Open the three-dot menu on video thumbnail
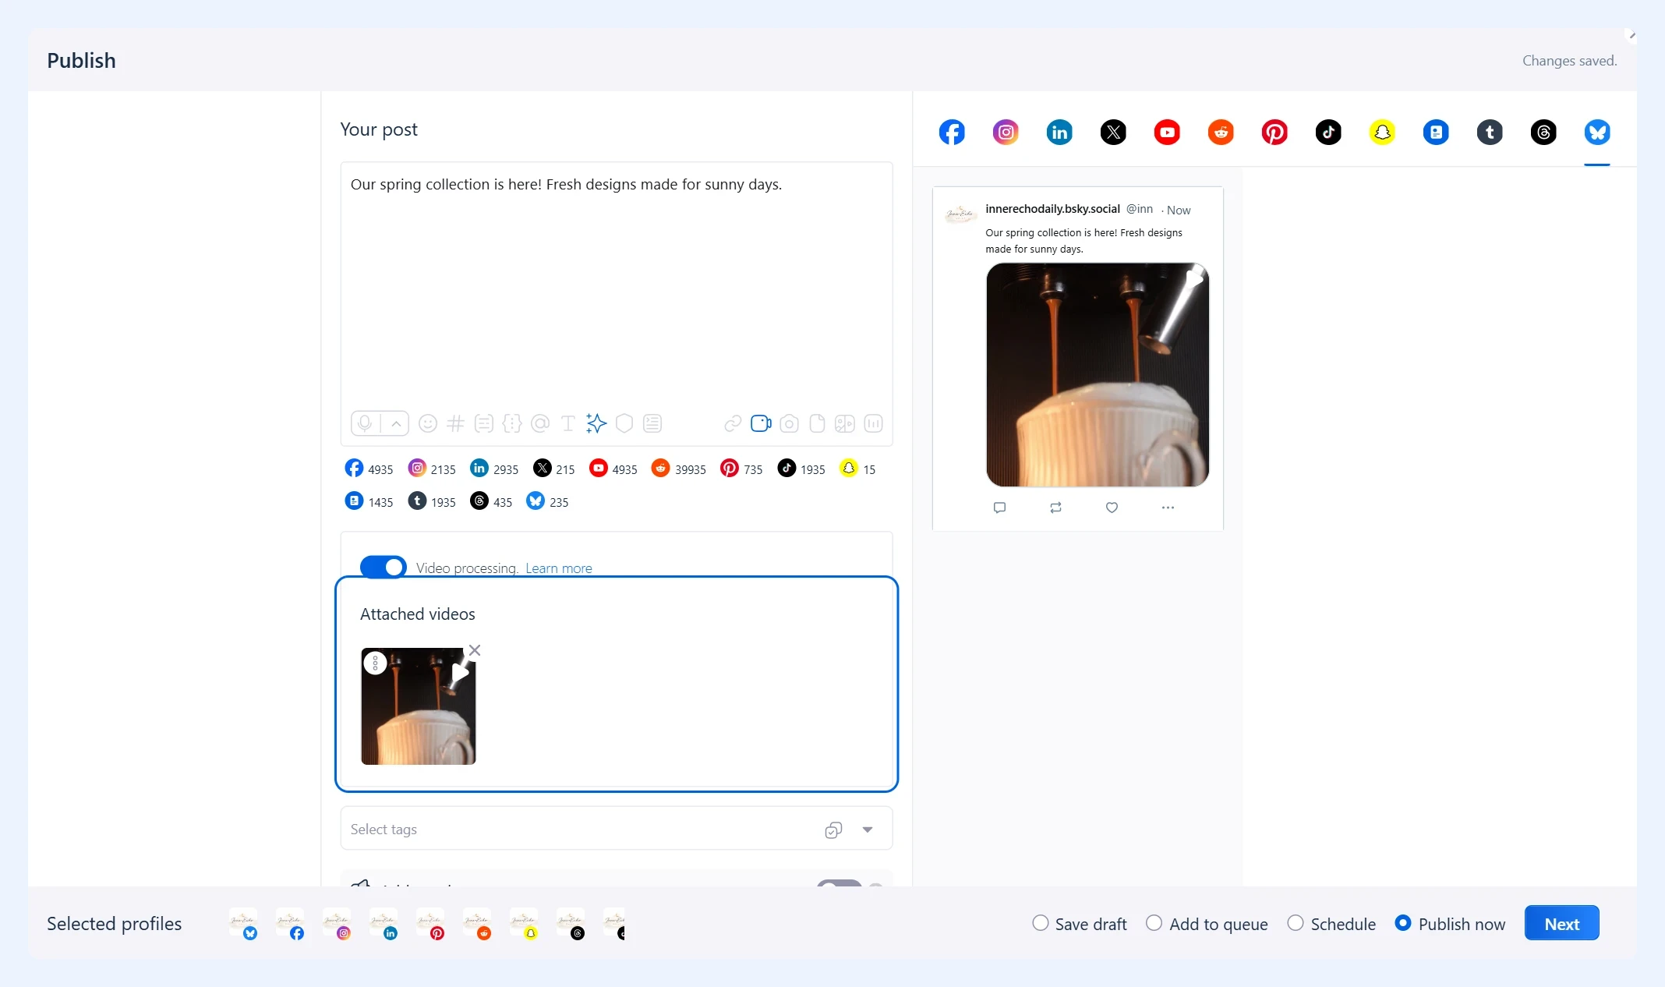Viewport: 1665px width, 987px height. point(376,663)
